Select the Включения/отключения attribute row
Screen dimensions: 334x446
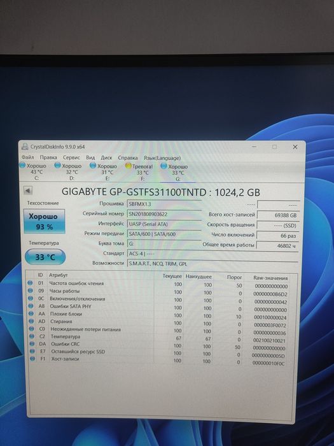click(158, 300)
